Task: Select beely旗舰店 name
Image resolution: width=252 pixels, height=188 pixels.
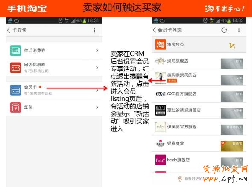Action: [x=179, y=160]
